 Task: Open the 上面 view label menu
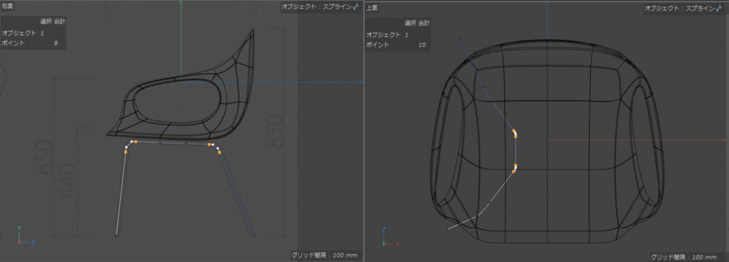371,7
